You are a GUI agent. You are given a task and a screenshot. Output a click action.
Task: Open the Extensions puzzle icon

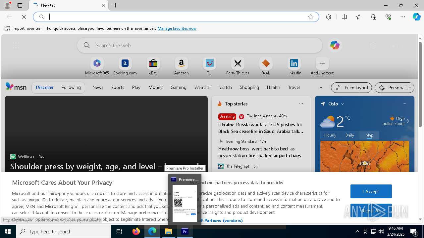328,17
